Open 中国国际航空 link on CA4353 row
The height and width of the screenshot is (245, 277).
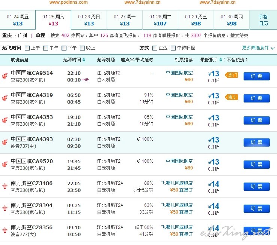pos(179,117)
